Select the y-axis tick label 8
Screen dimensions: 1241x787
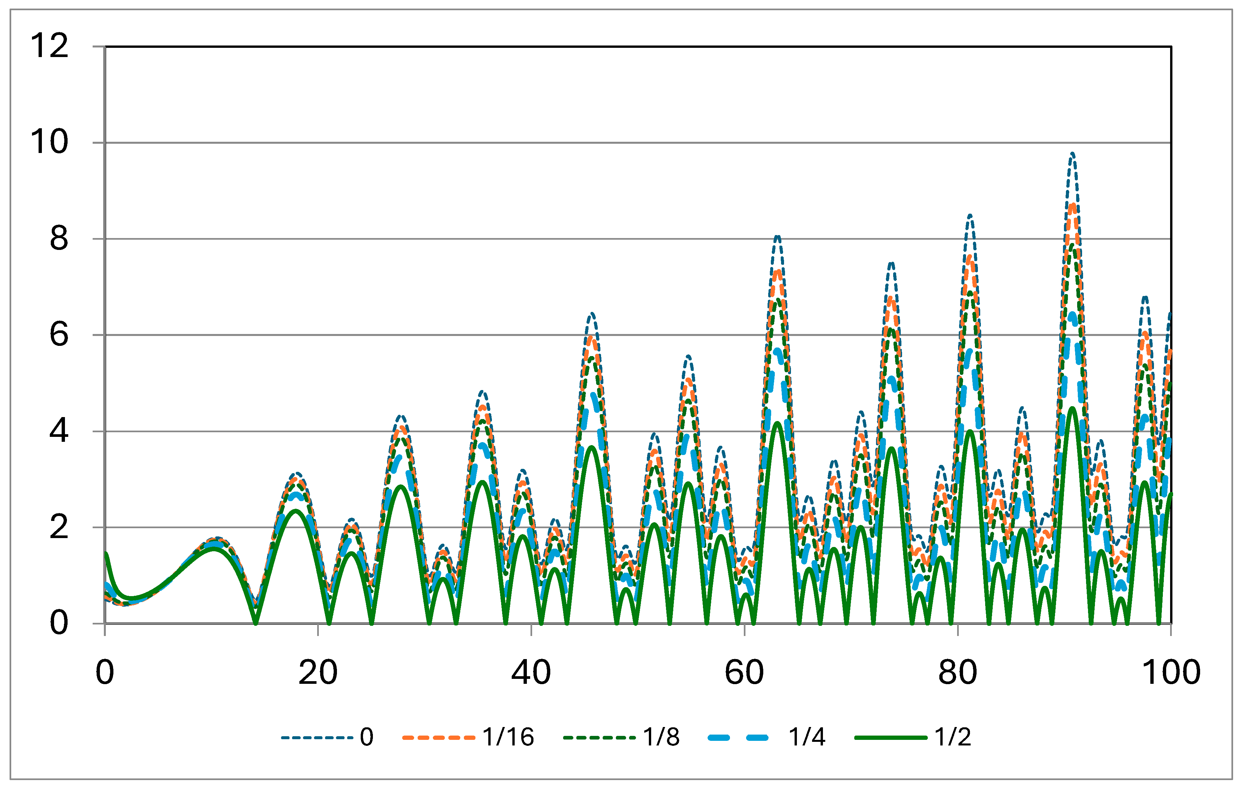pos(59,238)
